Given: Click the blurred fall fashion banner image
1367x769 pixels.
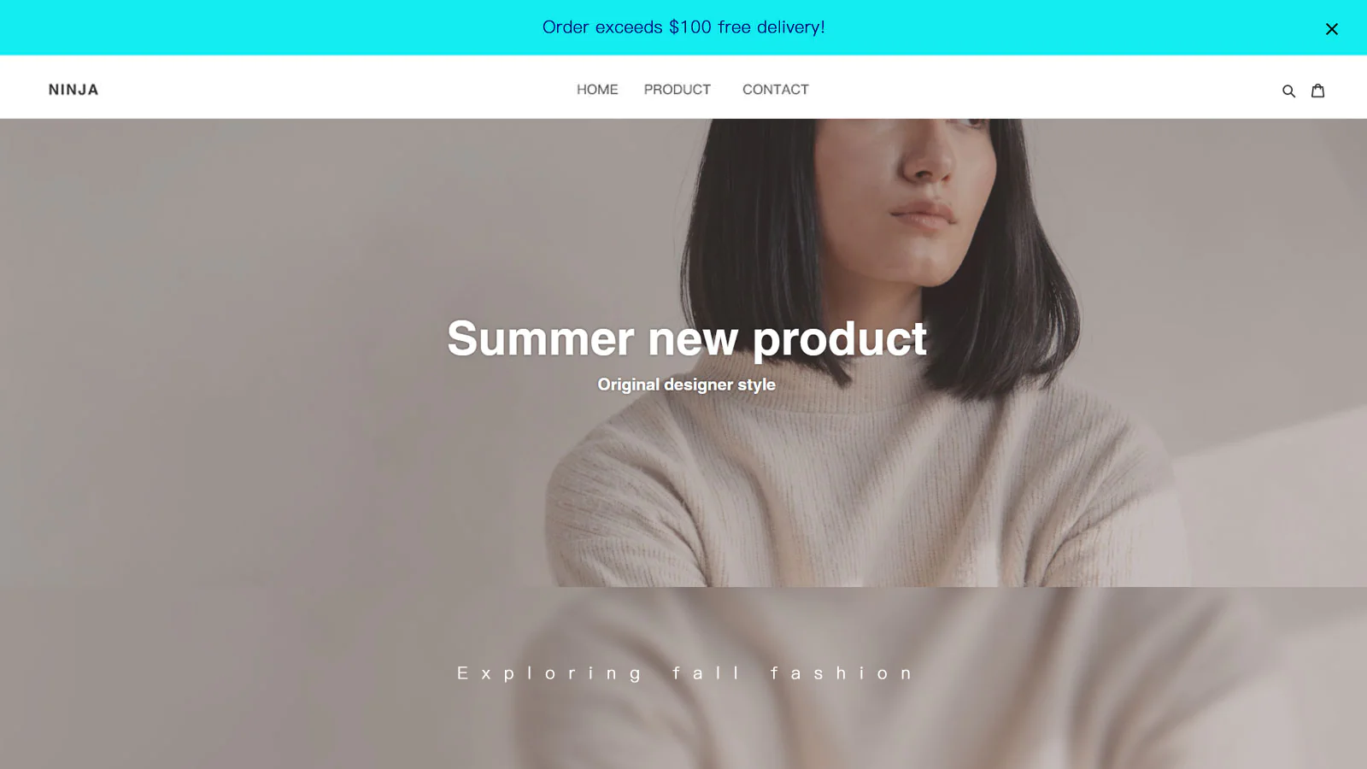Looking at the screenshot, I should click(x=683, y=678).
